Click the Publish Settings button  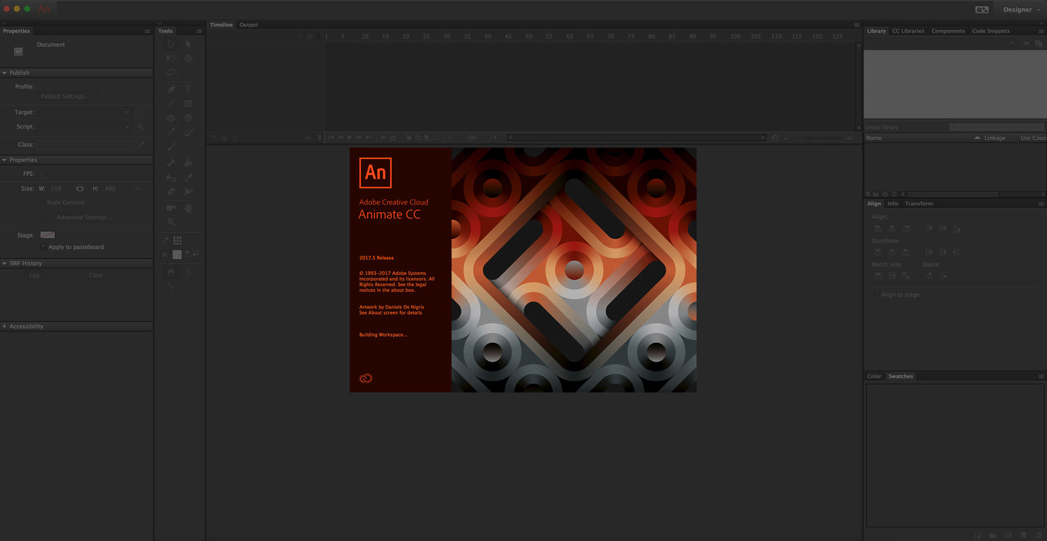(68, 96)
